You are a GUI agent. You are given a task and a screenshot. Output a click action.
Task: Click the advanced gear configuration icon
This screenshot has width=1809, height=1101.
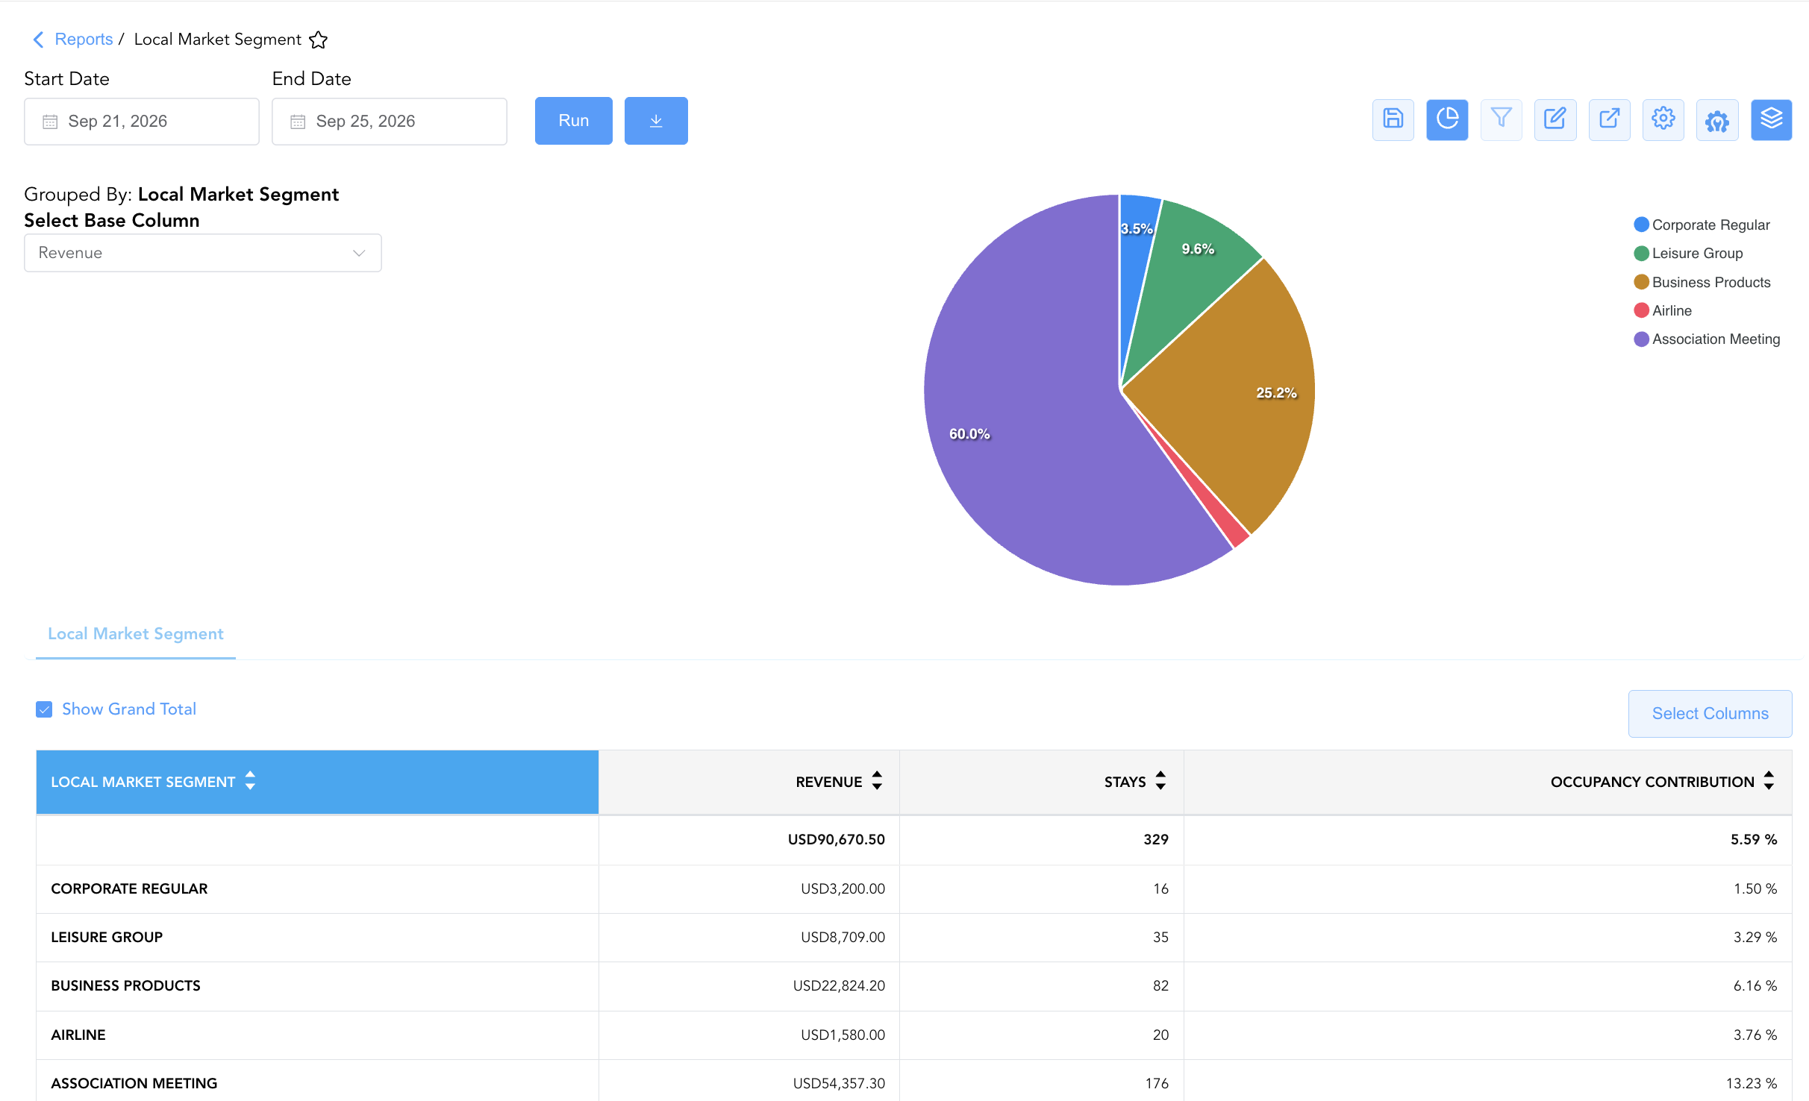point(1717,119)
